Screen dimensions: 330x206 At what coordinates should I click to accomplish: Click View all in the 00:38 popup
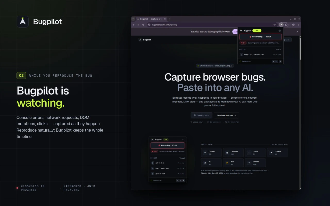coord(278,49)
